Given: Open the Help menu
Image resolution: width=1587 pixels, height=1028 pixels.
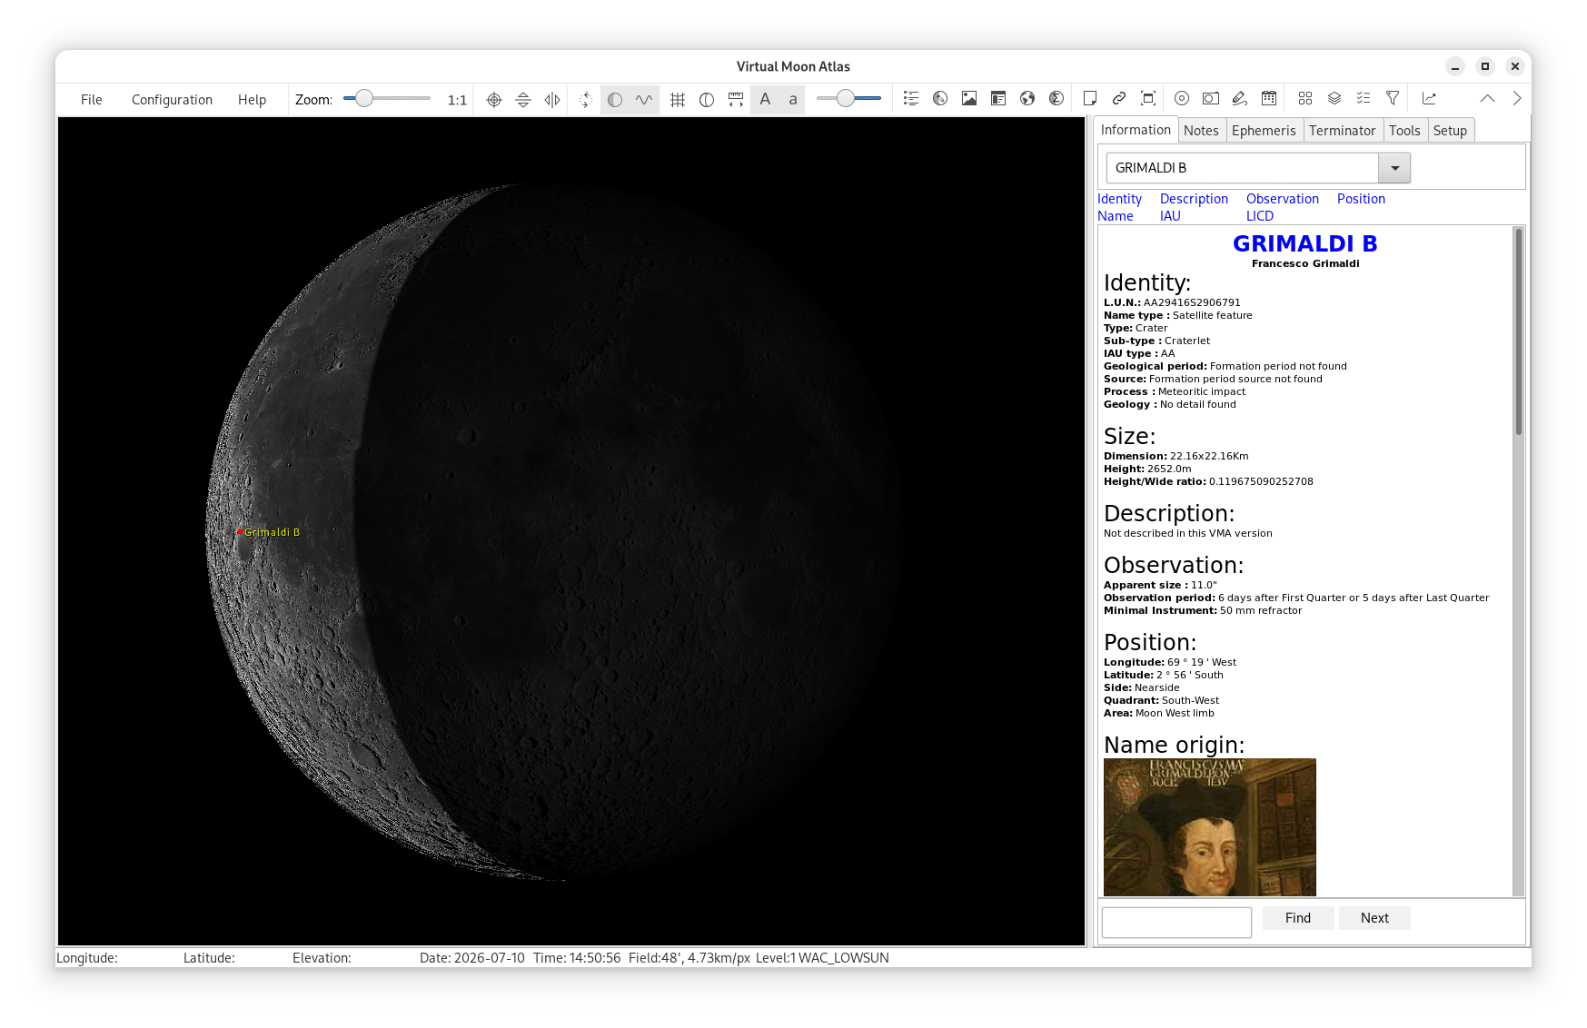Looking at the screenshot, I should point(252,100).
